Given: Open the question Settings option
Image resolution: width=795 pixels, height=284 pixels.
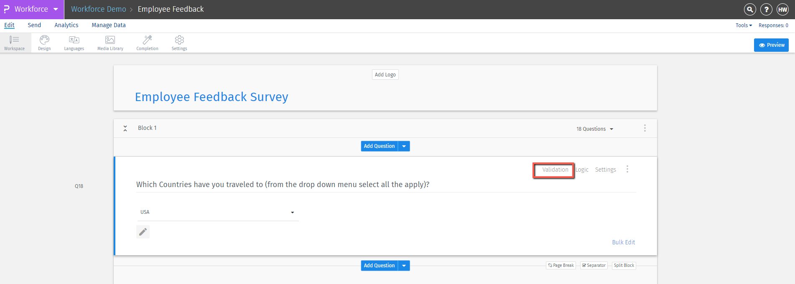Looking at the screenshot, I should 605,170.
